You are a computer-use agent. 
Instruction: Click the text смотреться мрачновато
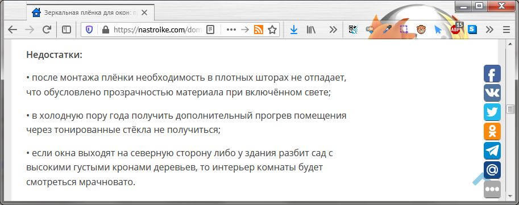click(x=81, y=182)
